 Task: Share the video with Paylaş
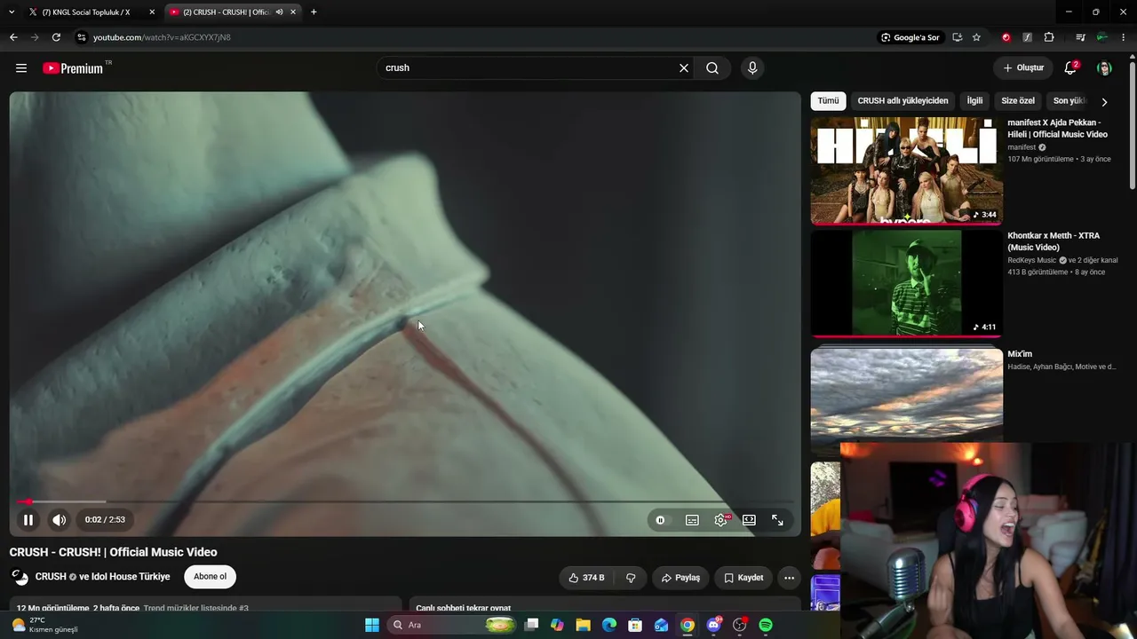(x=680, y=578)
